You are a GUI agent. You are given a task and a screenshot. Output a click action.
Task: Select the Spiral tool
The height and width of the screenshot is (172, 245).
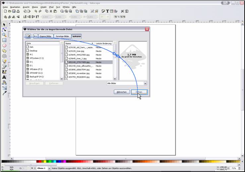point(4,56)
